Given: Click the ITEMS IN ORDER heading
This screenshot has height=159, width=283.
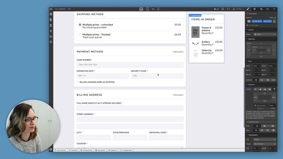Looking at the screenshot, I should (203, 19).
